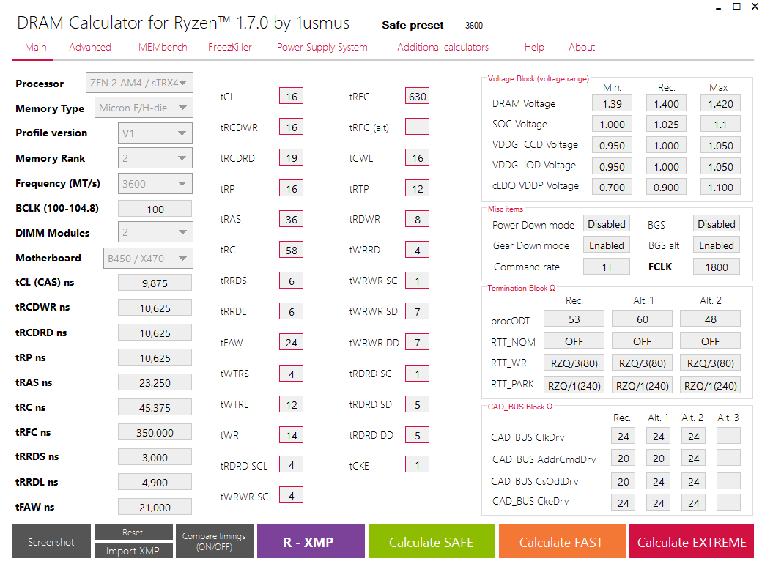Click RTT_WR Rec. RZQ/3(80) value
Screen dimensions: 762x564
click(574, 363)
